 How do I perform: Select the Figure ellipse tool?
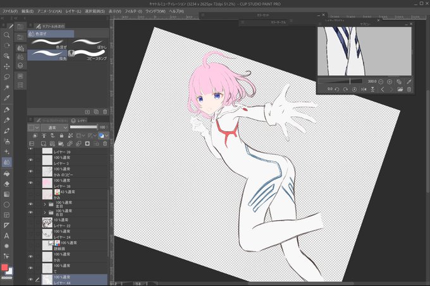6,205
